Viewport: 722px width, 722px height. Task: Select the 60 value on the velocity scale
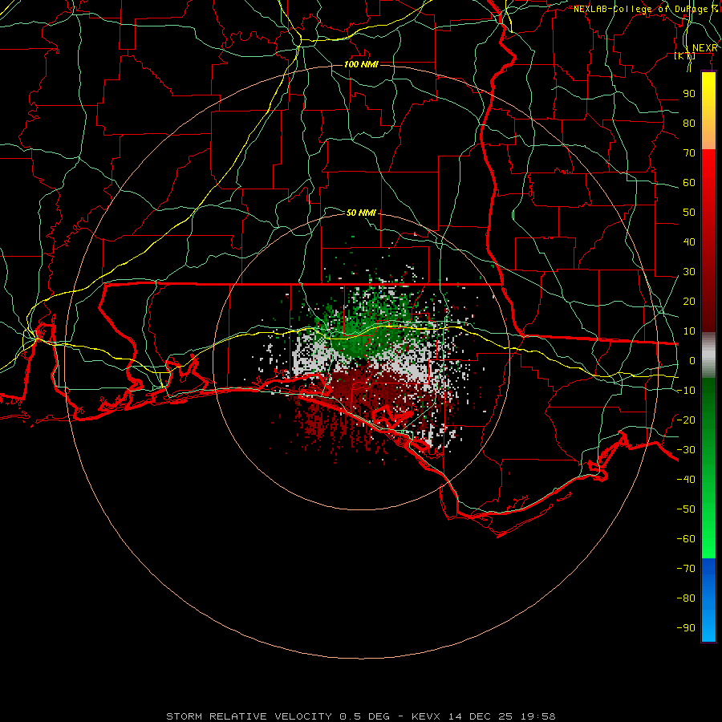click(689, 183)
